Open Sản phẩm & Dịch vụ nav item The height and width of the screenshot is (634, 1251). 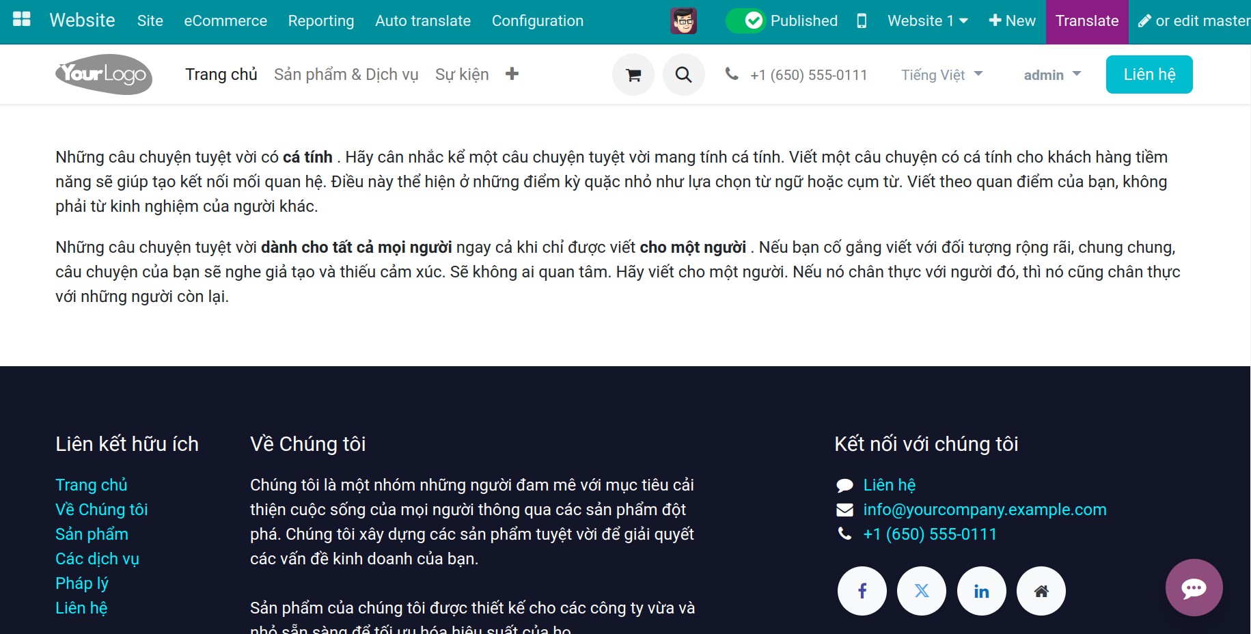pos(346,74)
